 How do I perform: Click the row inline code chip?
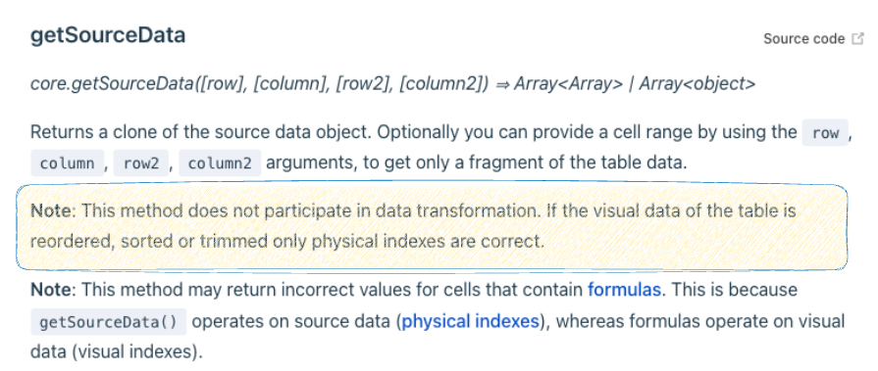825,133
